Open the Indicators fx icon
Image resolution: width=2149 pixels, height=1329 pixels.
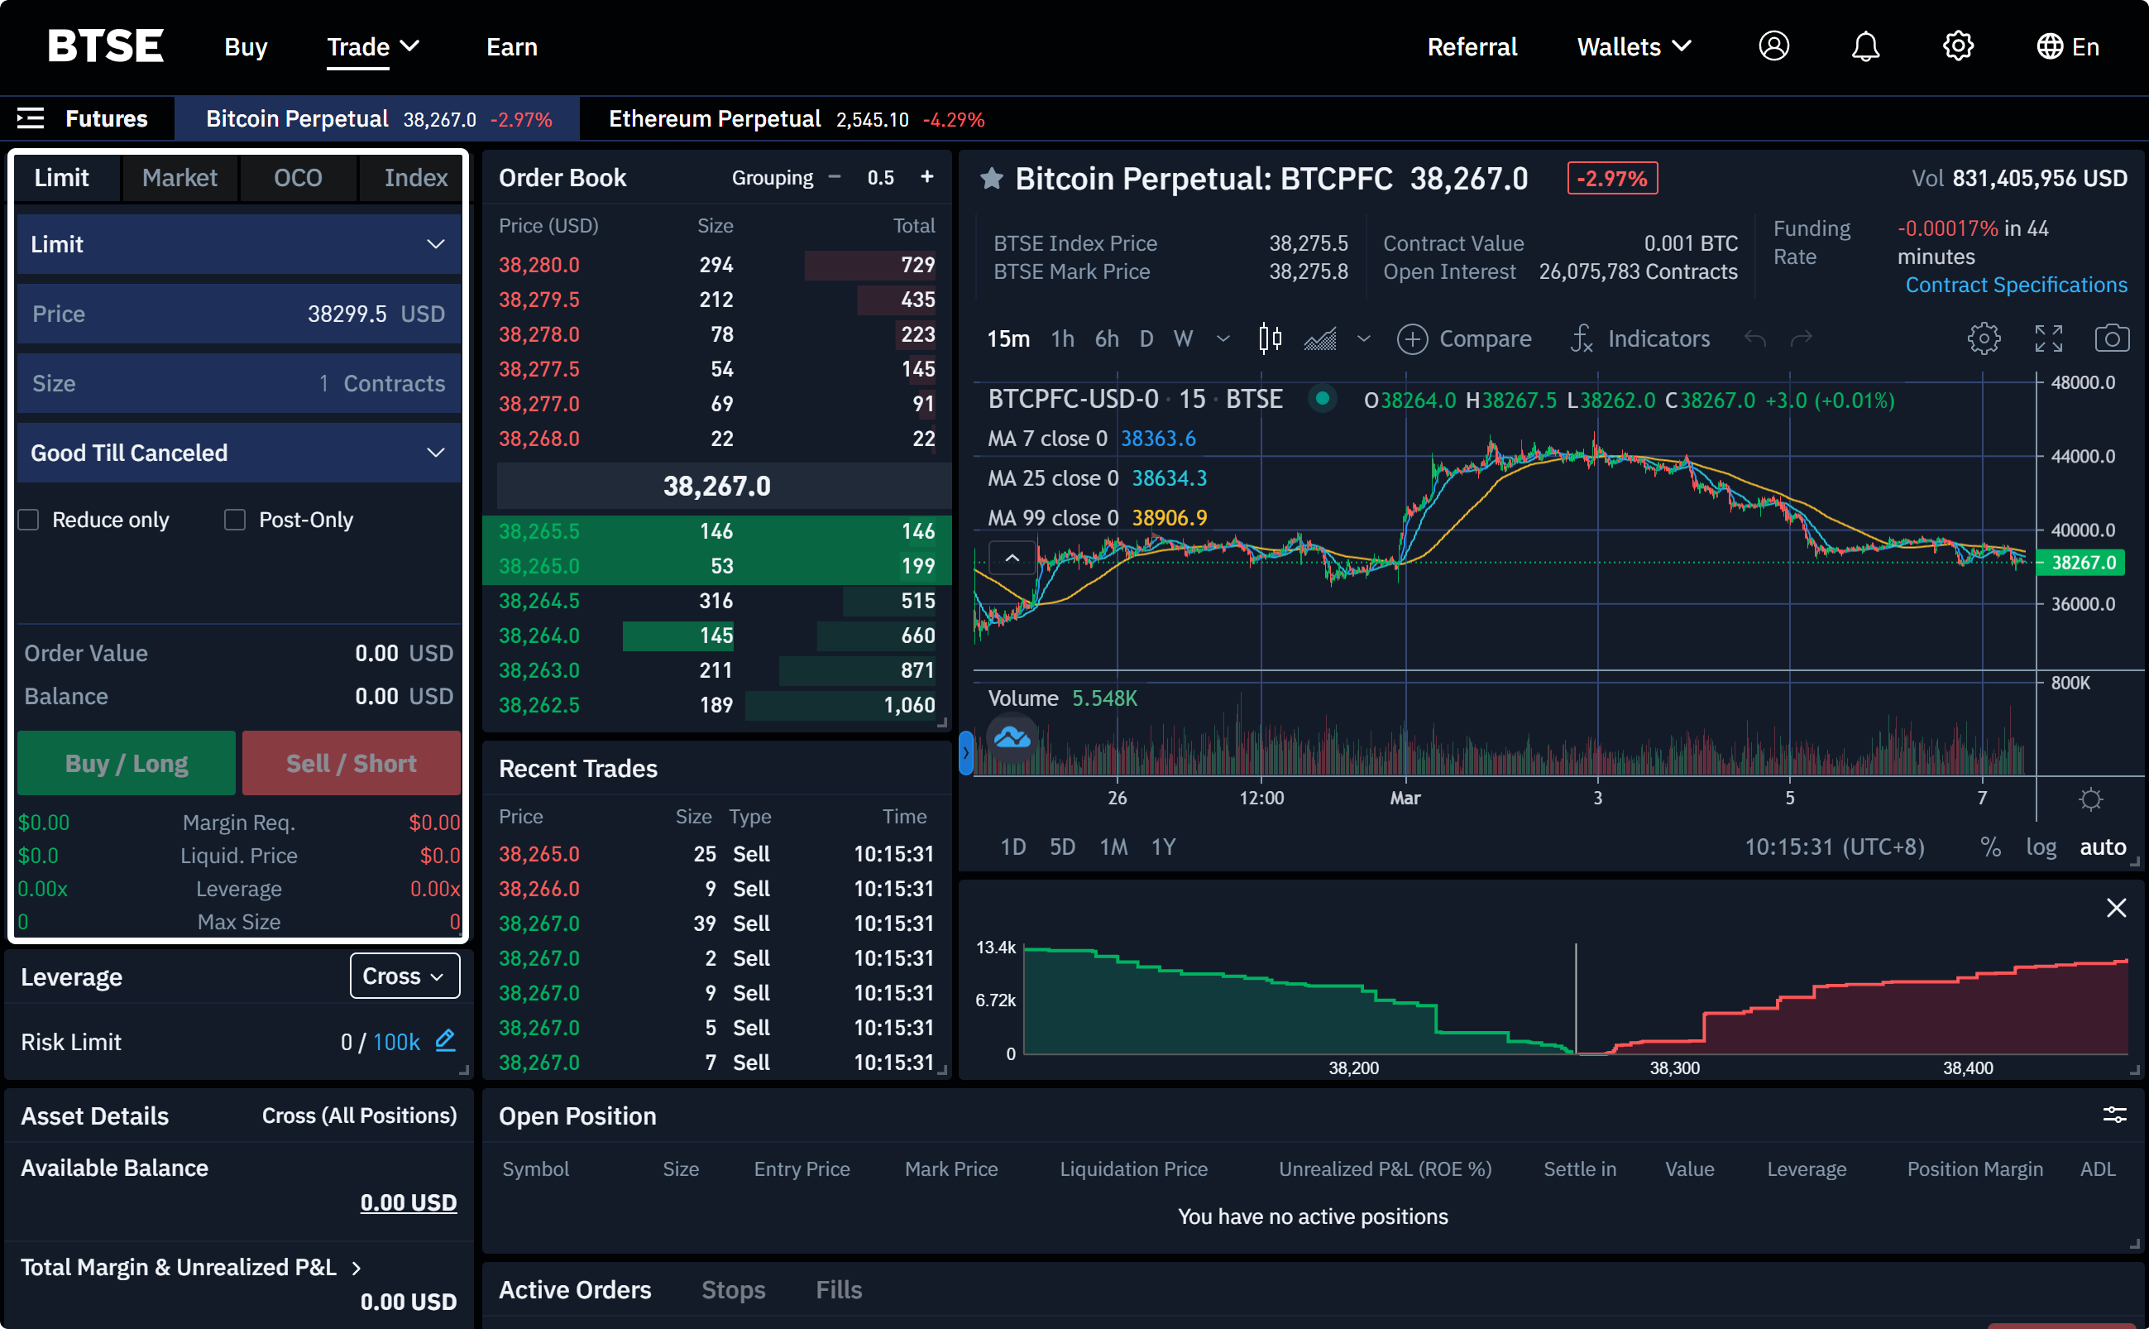[1582, 338]
